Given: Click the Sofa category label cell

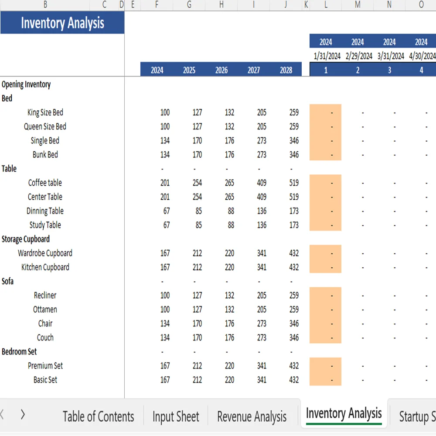Looking at the screenshot, I should point(7,281).
